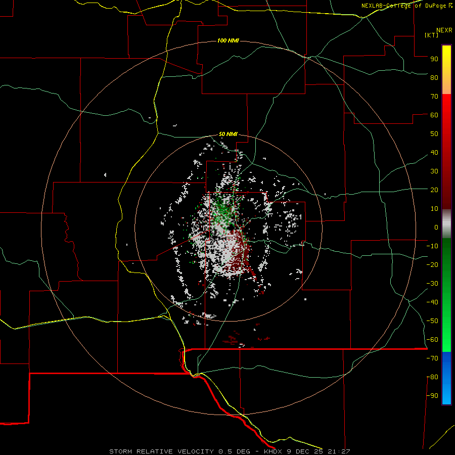
Task: Click the 50 value on velocity scale
Action: pyautogui.click(x=434, y=134)
